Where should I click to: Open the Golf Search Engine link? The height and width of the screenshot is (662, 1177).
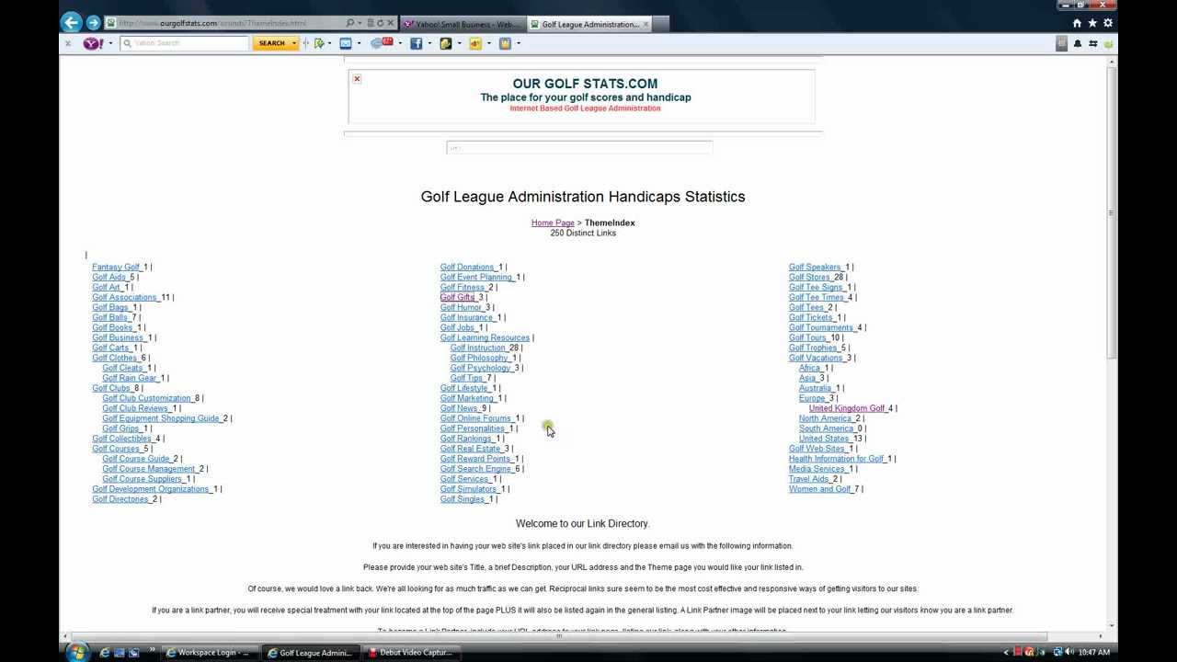pos(476,469)
